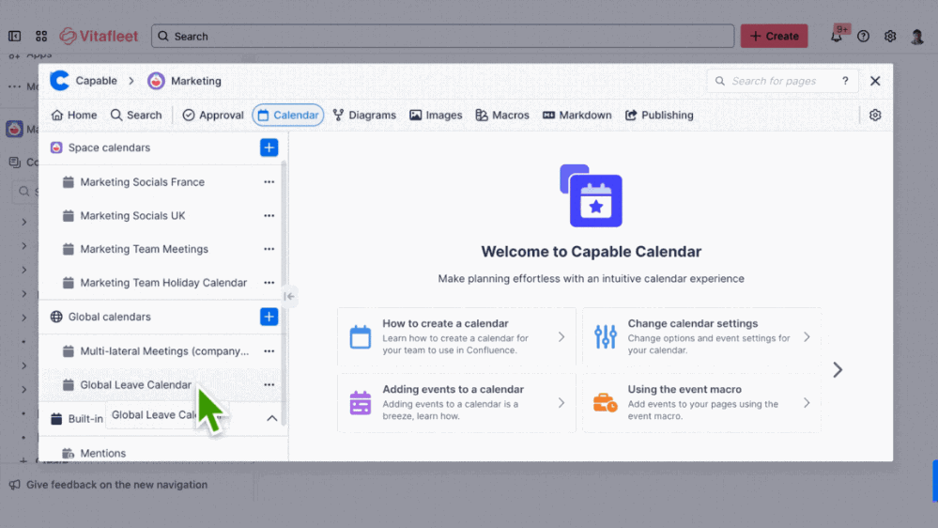This screenshot has height=528, width=938.
Task: Click the help icon in Search for pages
Action: point(845,81)
